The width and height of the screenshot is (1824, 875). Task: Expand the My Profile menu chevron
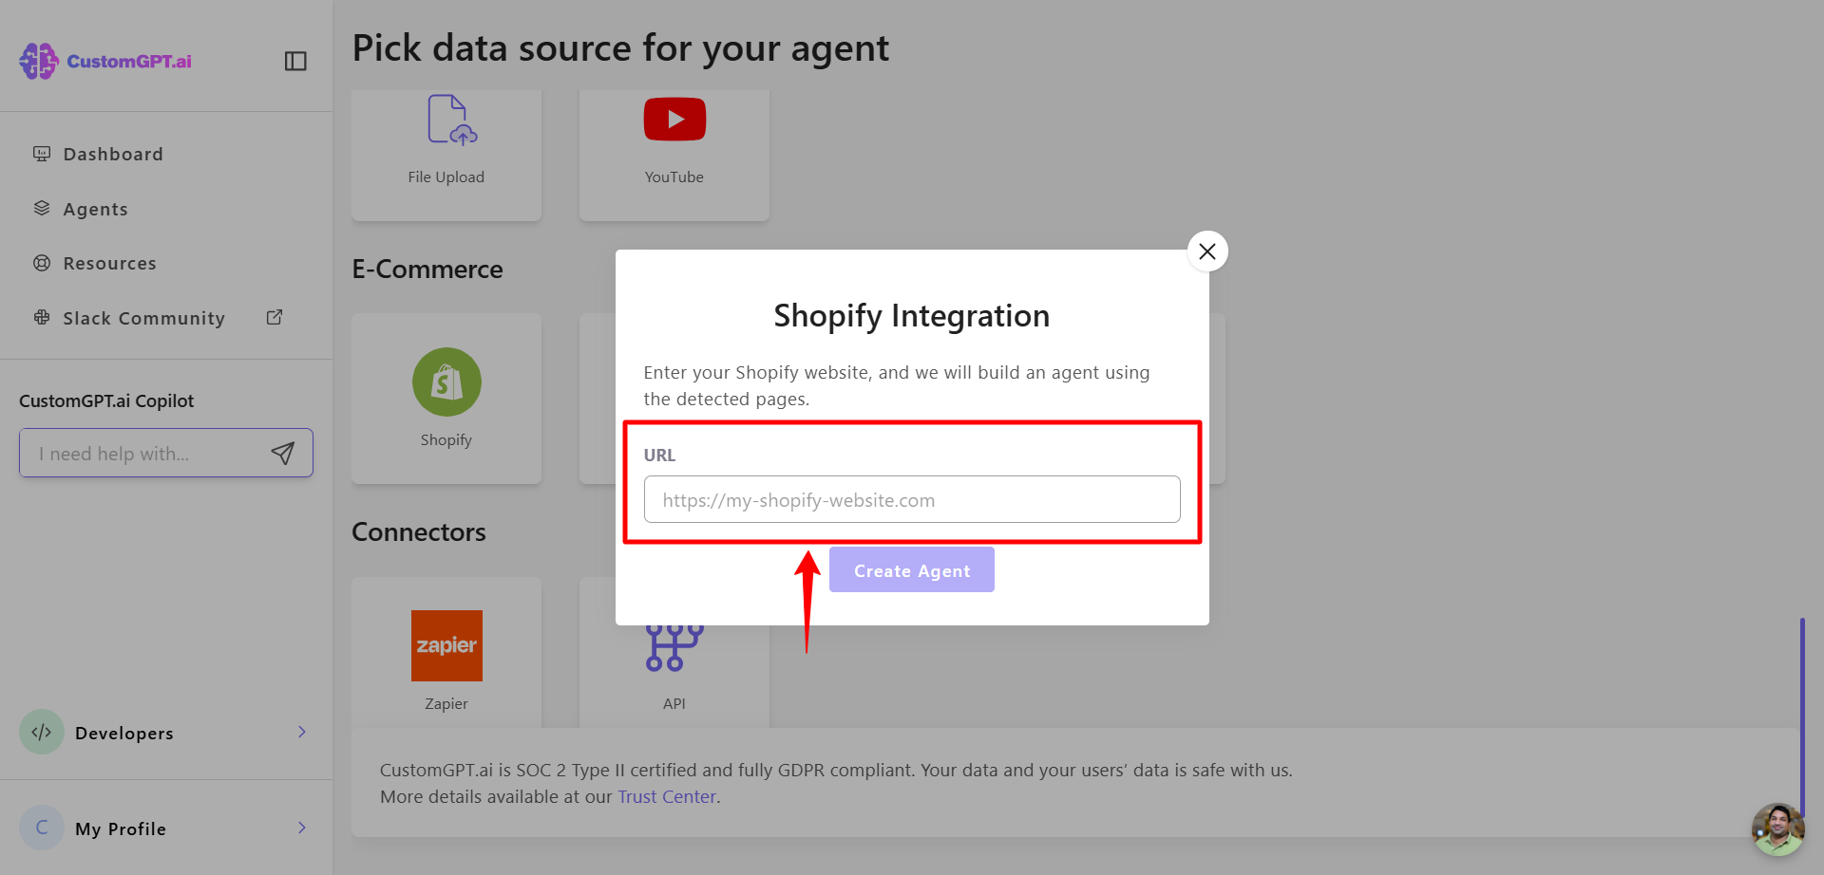click(302, 828)
